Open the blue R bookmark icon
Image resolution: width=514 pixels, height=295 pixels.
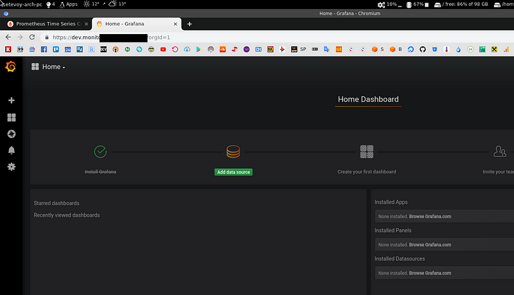(x=91, y=49)
